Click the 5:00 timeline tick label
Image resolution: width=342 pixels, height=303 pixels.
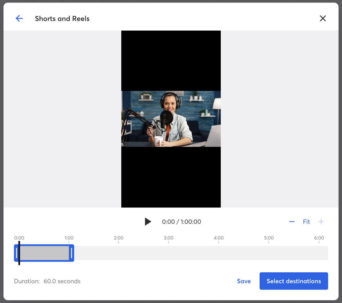click(x=269, y=238)
